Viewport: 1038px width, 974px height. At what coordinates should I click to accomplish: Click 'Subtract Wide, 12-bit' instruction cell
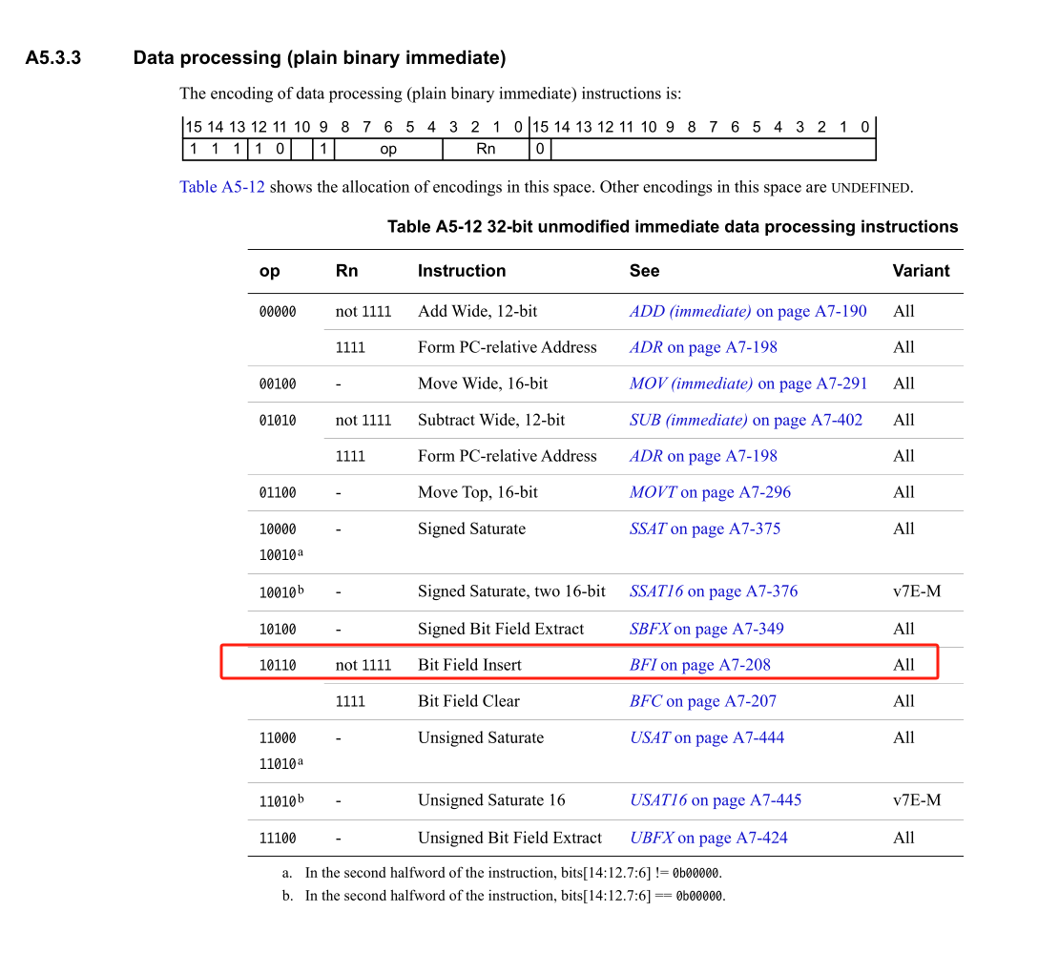[x=491, y=421]
